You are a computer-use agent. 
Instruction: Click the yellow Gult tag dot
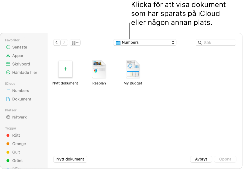8,152
